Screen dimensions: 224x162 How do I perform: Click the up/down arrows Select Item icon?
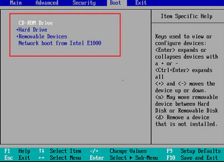42,151
